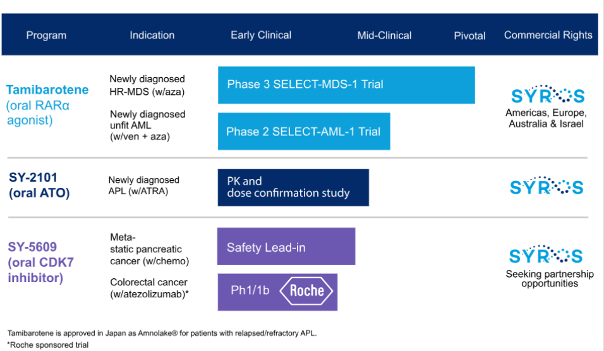604x351 pixels.
Task: Click the Ph1/1b purple bar label
Action: coord(250,291)
